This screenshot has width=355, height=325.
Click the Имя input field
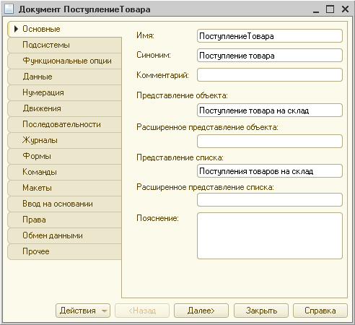click(x=270, y=36)
